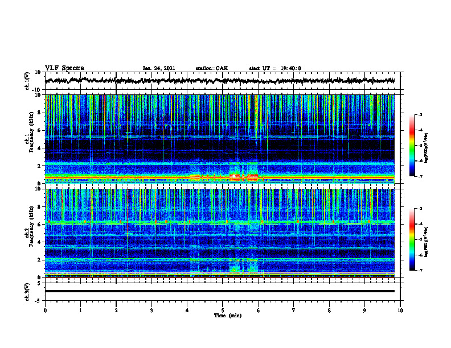This screenshot has height=348, width=451.
Task: Click the ch.2 spectrogram color scale bar
Action: coord(412,239)
